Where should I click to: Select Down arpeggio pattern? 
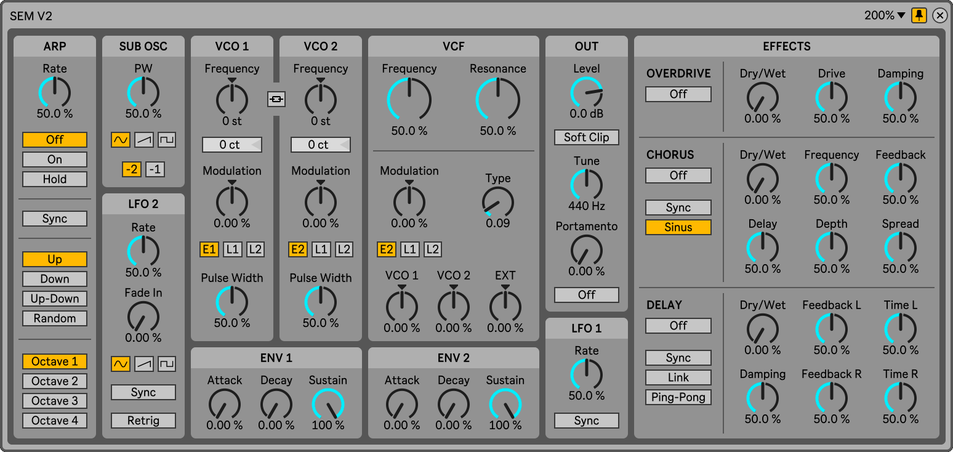[x=55, y=279]
